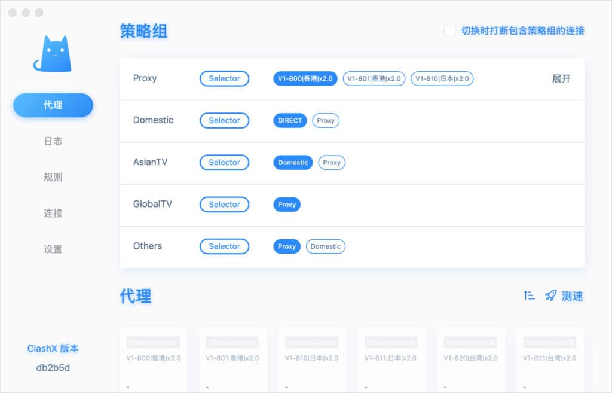
Task: Select Proxy option in GlobalTV group
Action: pos(286,204)
